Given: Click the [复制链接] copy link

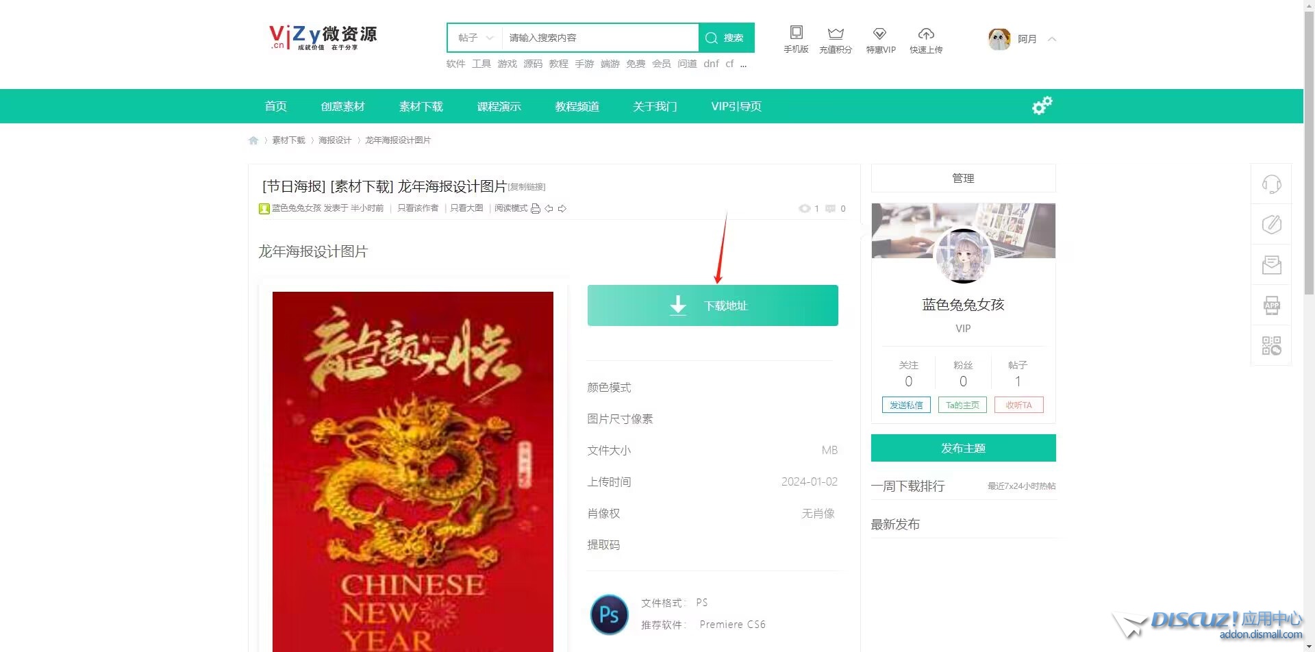Looking at the screenshot, I should tap(527, 187).
